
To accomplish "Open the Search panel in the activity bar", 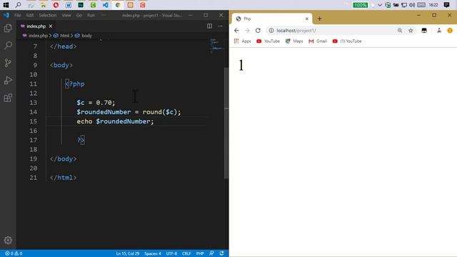I will tap(8, 45).
